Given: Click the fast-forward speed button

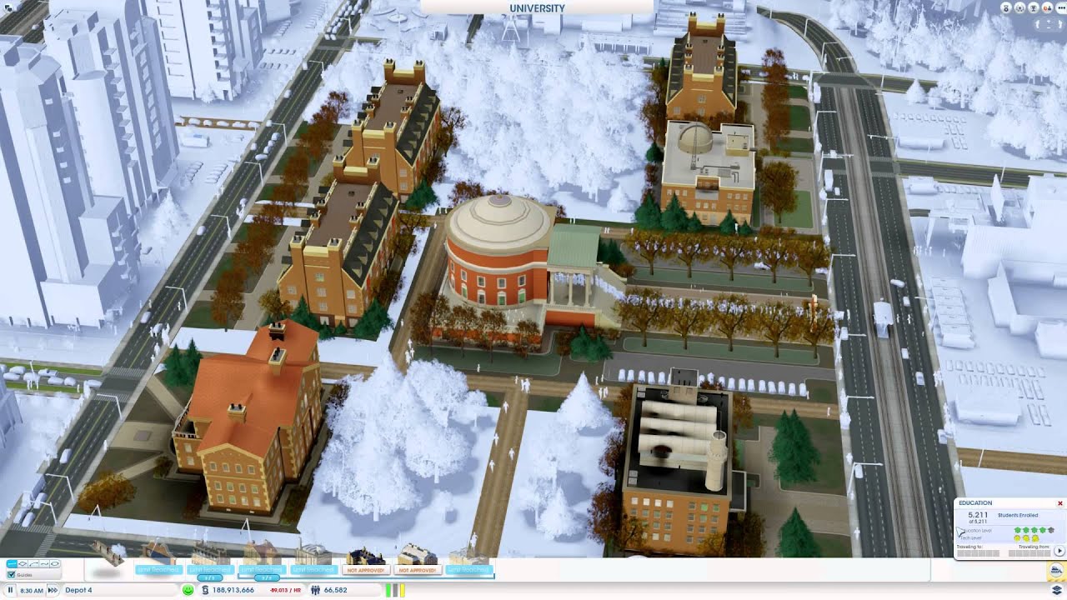Looking at the screenshot, I should click(x=53, y=590).
